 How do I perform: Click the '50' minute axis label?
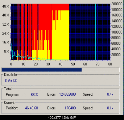(x=73, y=64)
